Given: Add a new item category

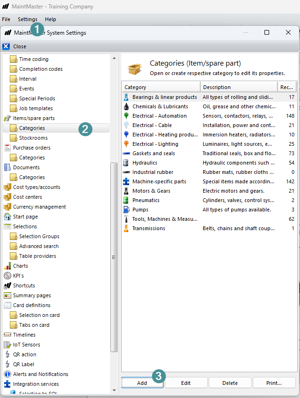Looking at the screenshot, I should [142, 383].
